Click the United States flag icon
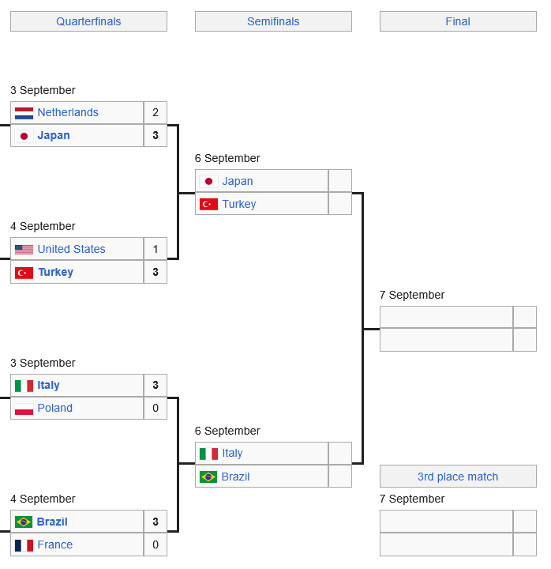 (x=24, y=250)
